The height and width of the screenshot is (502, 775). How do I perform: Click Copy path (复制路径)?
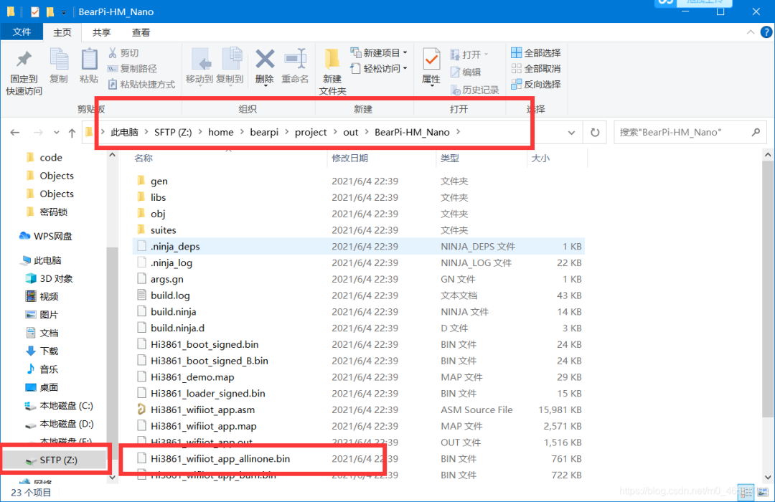[133, 69]
